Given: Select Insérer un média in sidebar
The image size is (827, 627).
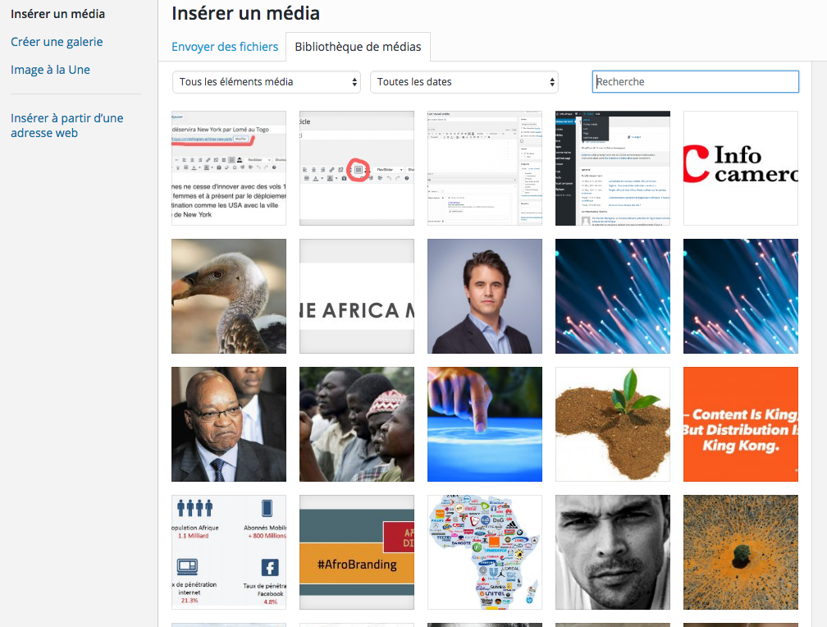Looking at the screenshot, I should point(57,14).
